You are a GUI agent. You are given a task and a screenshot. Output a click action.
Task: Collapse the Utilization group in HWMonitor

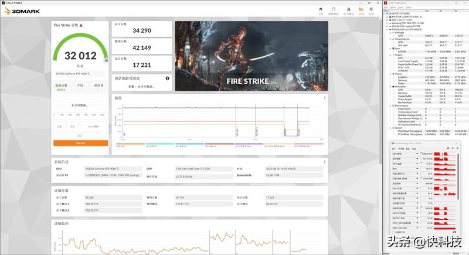click(x=390, y=87)
